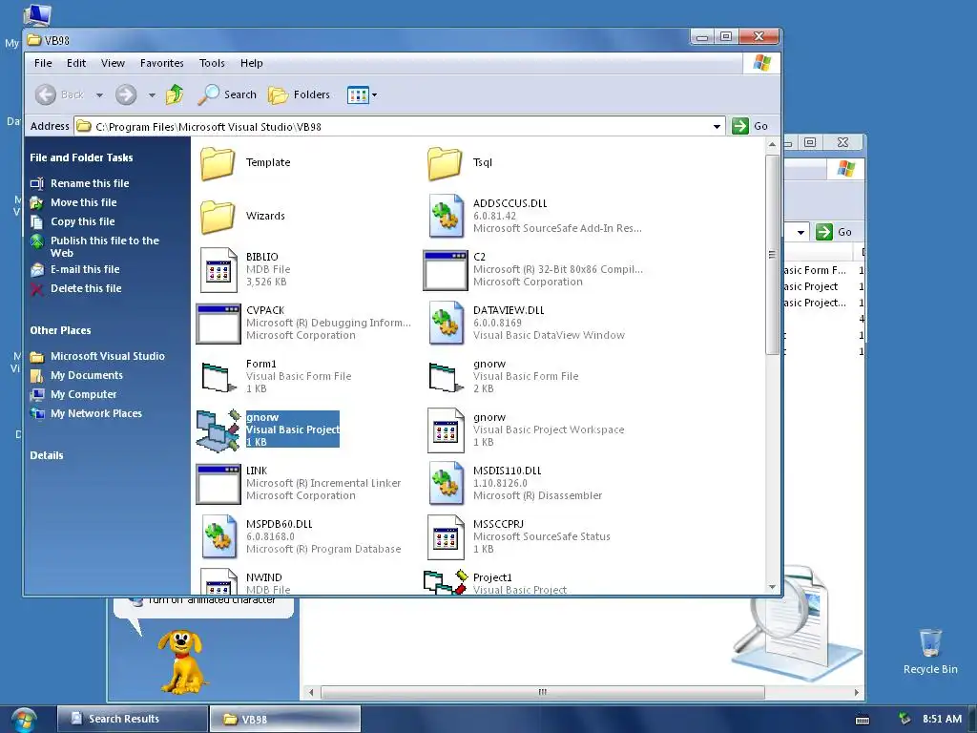
Task: Select the gnorw Visual Basic Form File icon
Action: click(447, 377)
